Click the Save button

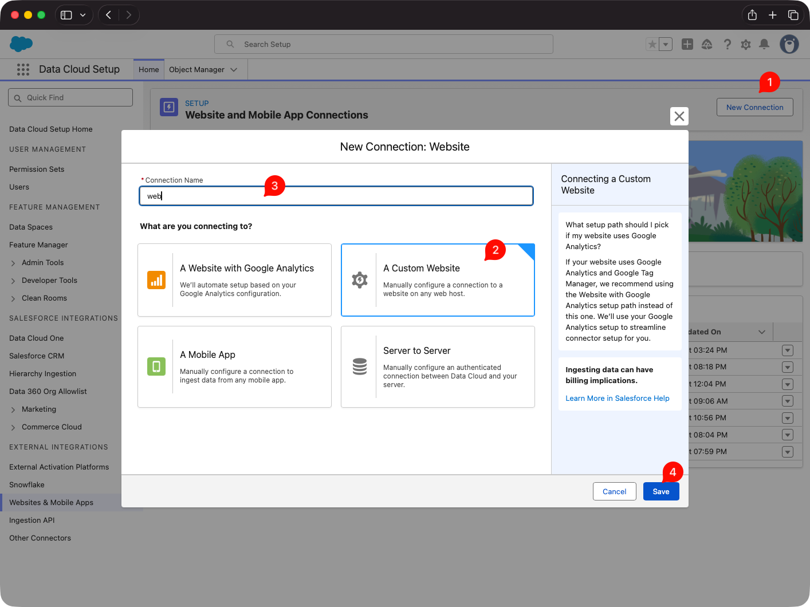pyautogui.click(x=661, y=491)
